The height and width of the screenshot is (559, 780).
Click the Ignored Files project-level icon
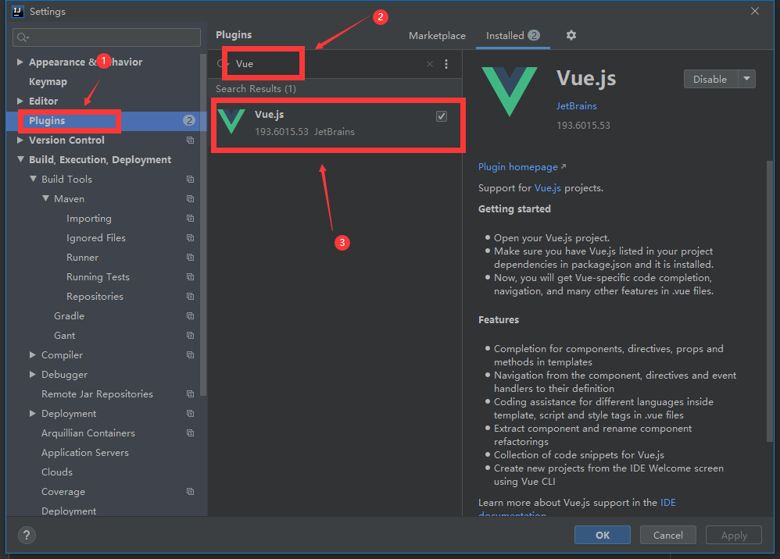[x=190, y=238]
